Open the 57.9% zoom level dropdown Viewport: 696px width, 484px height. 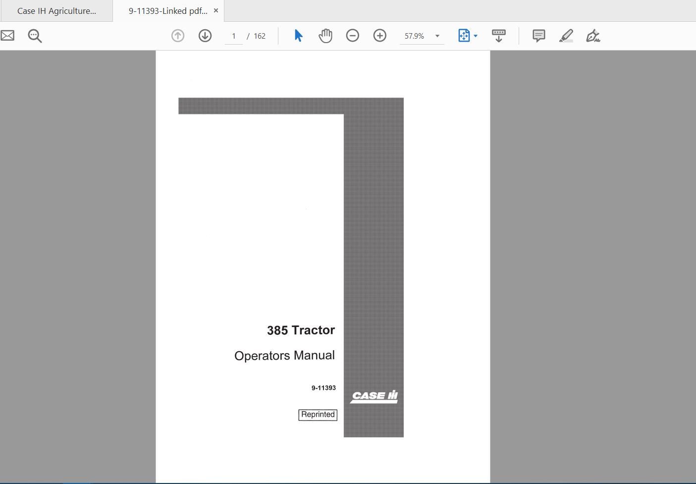pos(437,36)
